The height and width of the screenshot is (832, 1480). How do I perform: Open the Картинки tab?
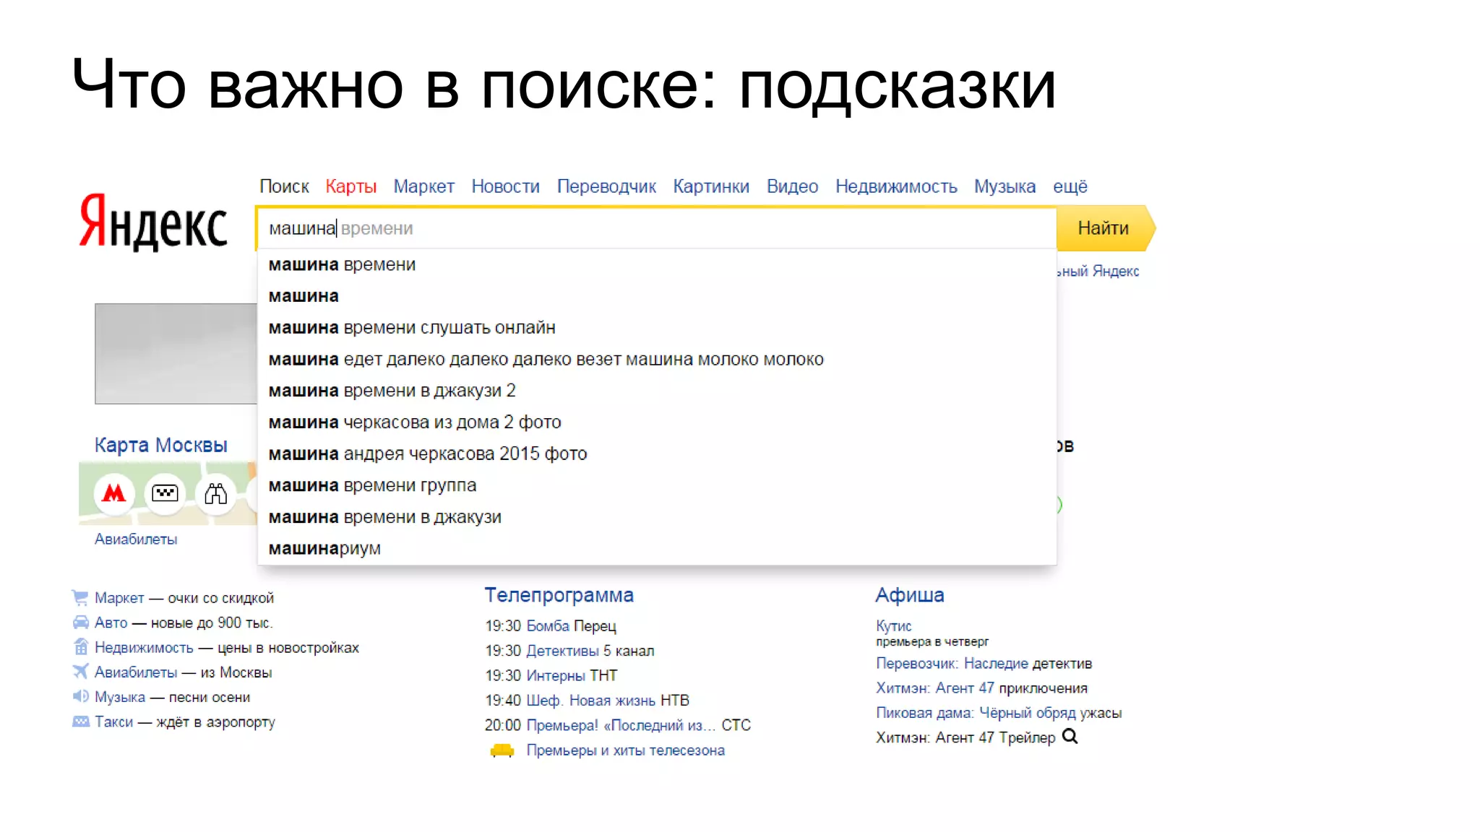711,186
